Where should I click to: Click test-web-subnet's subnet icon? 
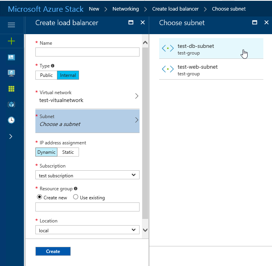[x=167, y=69]
